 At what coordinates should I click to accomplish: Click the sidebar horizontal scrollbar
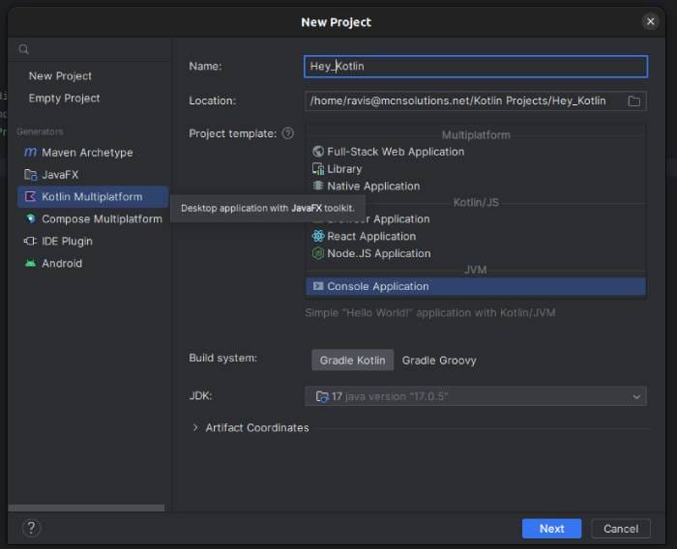pyautogui.click(x=86, y=507)
